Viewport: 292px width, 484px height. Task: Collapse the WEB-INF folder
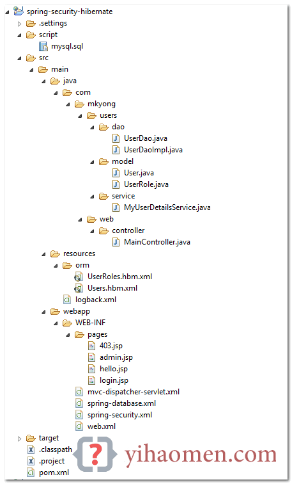56,323
